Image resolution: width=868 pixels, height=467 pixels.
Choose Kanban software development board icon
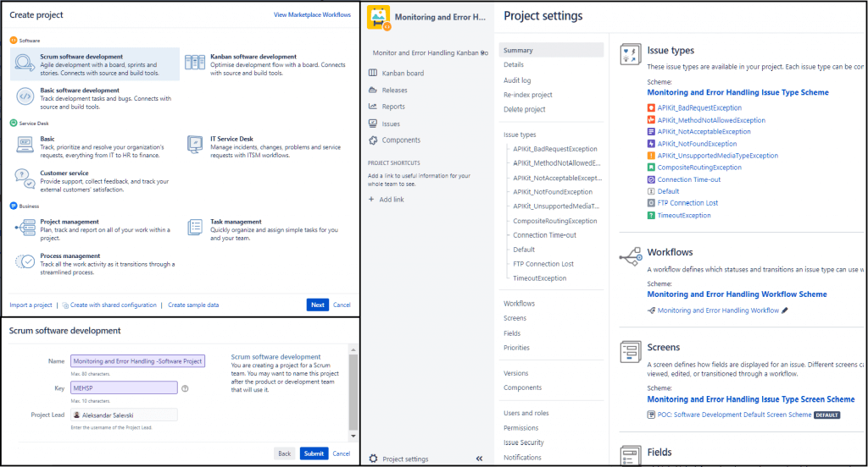pos(195,63)
